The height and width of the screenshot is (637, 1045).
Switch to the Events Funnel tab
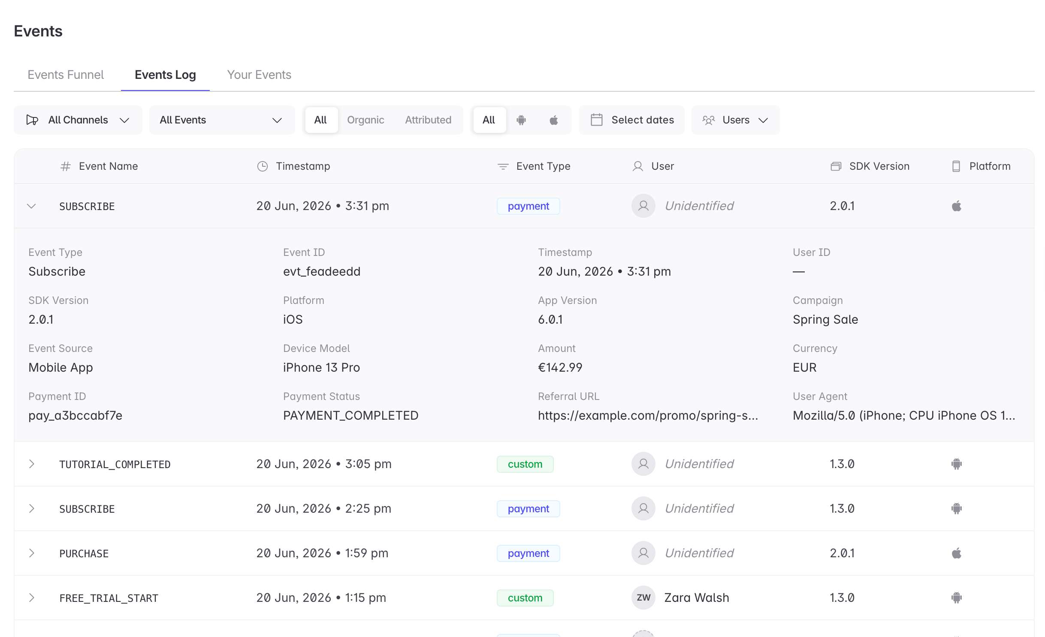click(x=66, y=75)
